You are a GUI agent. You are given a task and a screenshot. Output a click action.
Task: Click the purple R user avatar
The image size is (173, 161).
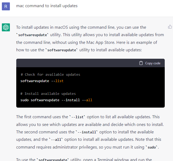tap(6, 6)
